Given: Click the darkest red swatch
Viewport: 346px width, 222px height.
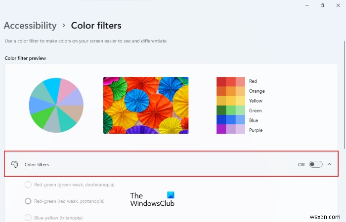Looking at the screenshot, I should pos(221,81).
